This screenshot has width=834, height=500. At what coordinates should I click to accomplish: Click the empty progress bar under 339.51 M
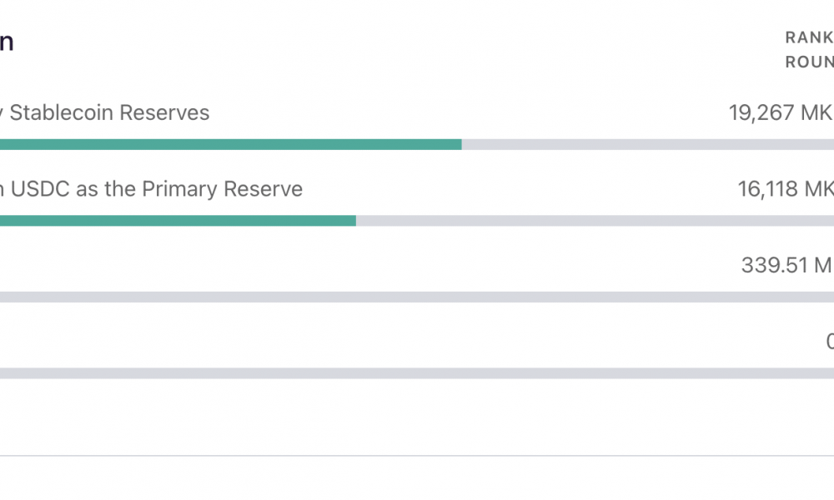pos(417,297)
